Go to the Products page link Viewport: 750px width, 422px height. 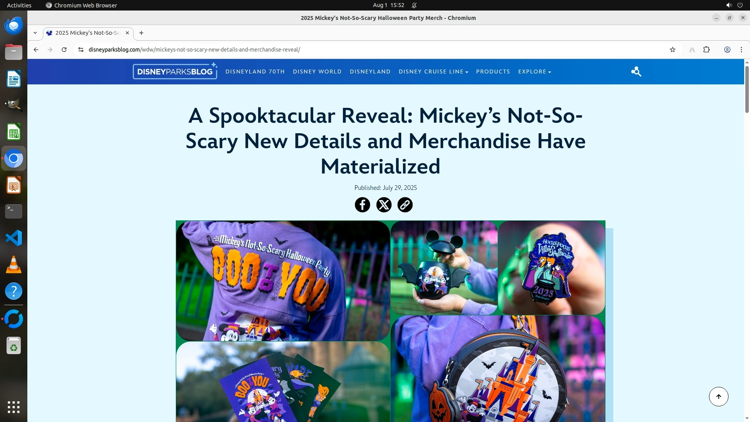(x=493, y=72)
